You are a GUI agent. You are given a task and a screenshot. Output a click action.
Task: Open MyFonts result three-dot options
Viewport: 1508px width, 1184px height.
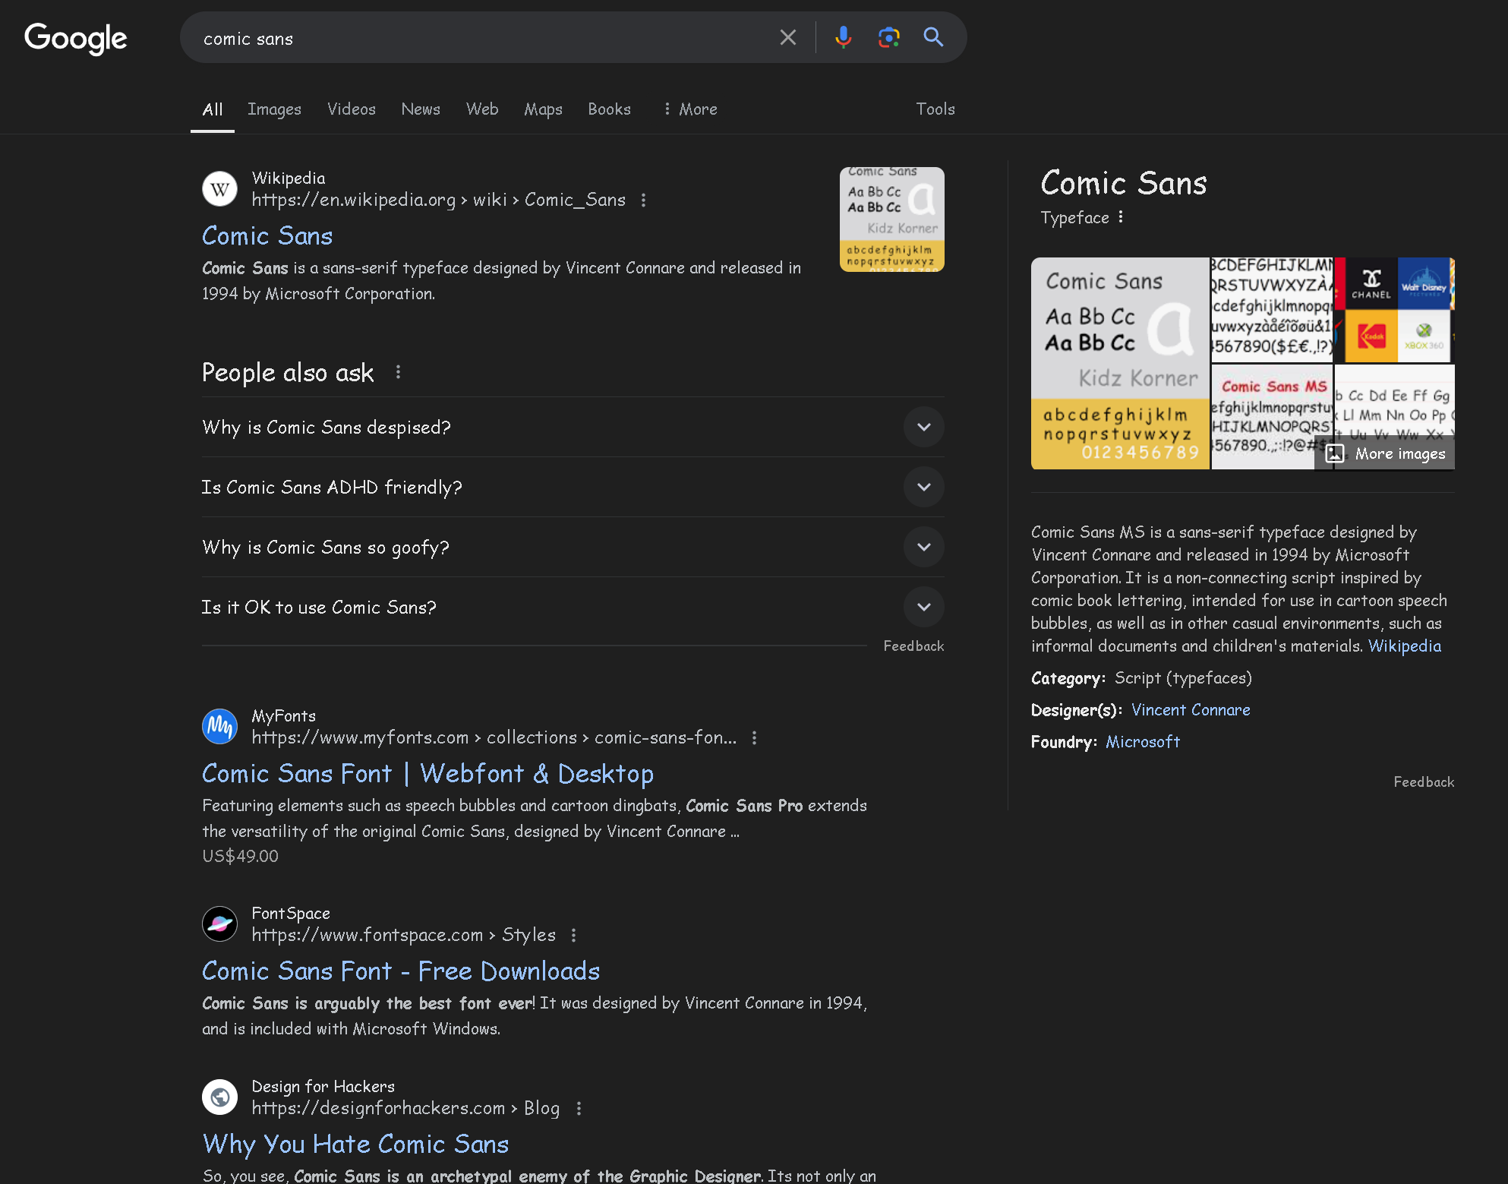[x=754, y=737]
